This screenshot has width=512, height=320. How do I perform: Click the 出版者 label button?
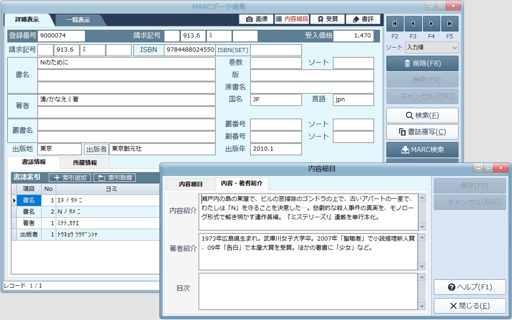(x=96, y=149)
